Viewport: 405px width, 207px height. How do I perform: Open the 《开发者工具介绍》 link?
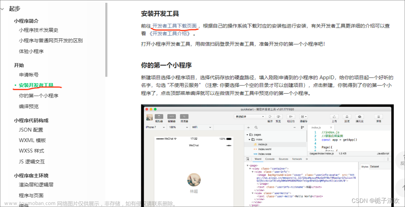(x=170, y=33)
